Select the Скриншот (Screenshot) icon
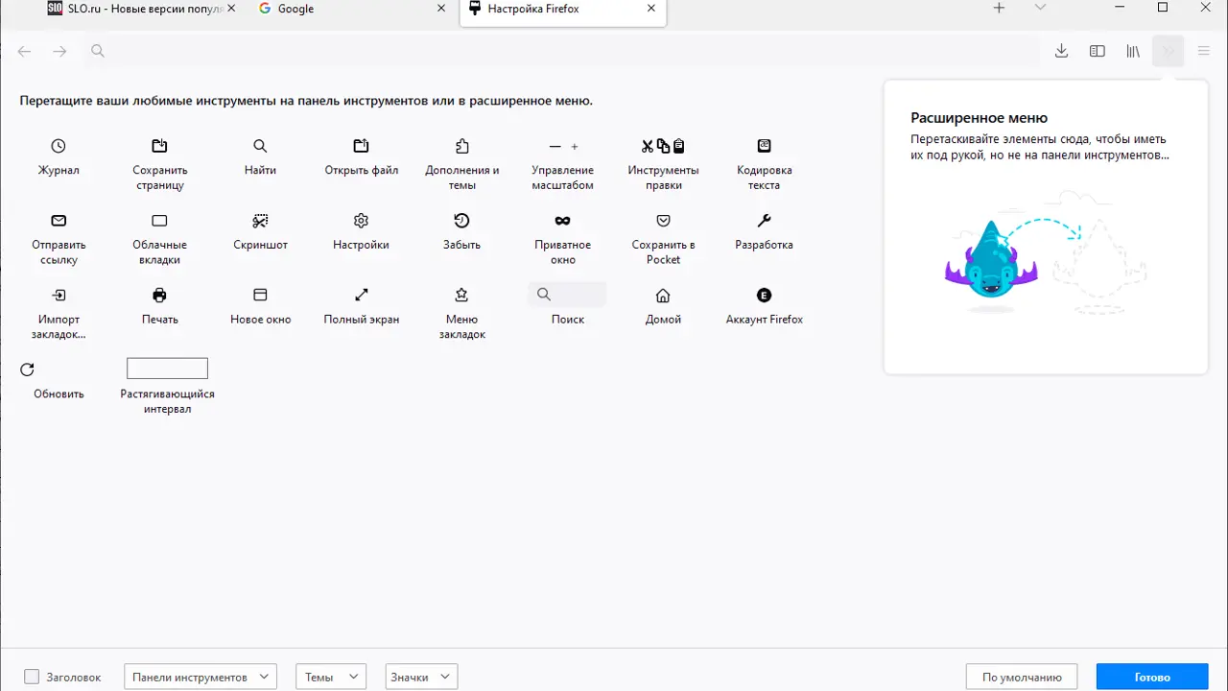1228x691 pixels. 260,221
